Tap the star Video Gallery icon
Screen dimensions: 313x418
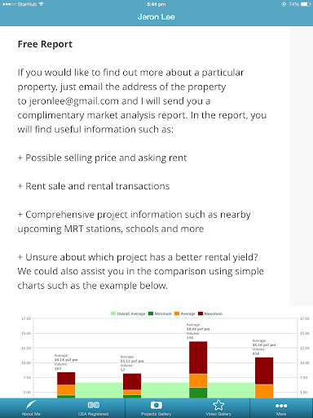tap(218, 405)
